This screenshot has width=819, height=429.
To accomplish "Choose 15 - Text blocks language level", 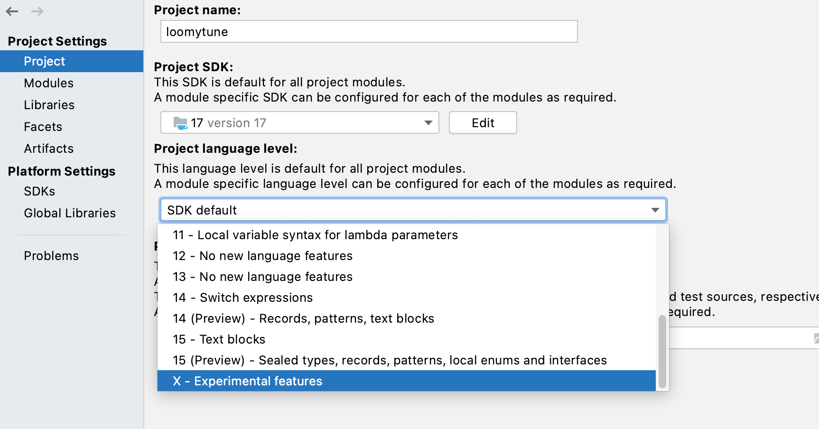I will 219,339.
